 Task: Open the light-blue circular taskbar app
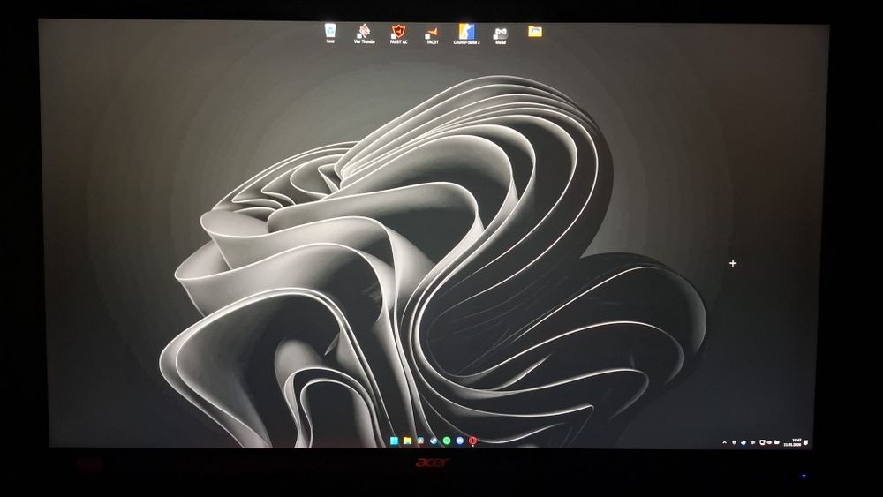coord(459,441)
